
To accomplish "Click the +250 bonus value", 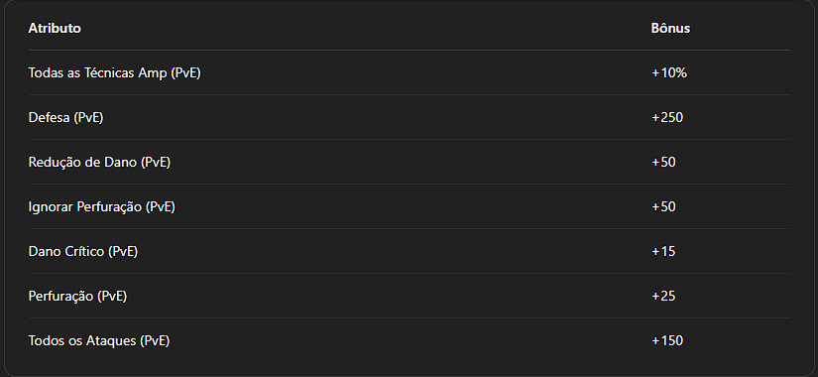I will point(667,117).
